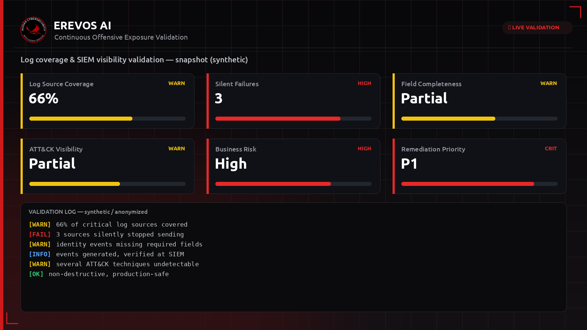Click HIGH badge on Business Risk card
587x330 pixels.
pyautogui.click(x=364, y=148)
